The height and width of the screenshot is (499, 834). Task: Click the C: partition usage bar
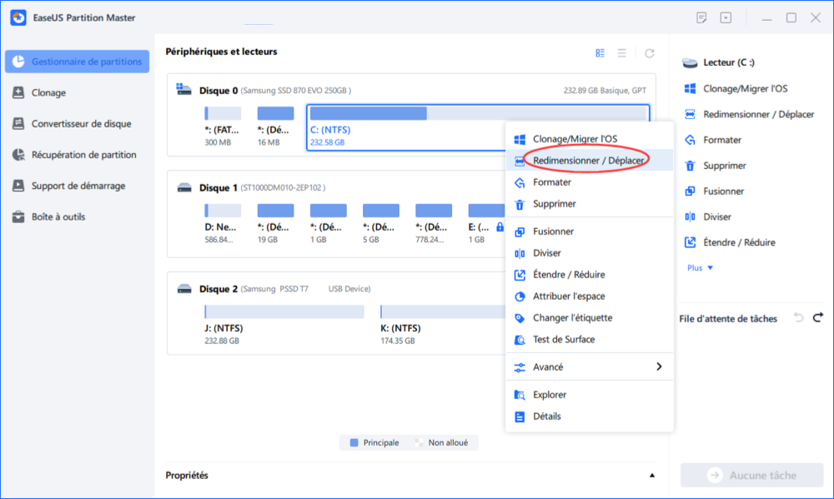(x=478, y=113)
